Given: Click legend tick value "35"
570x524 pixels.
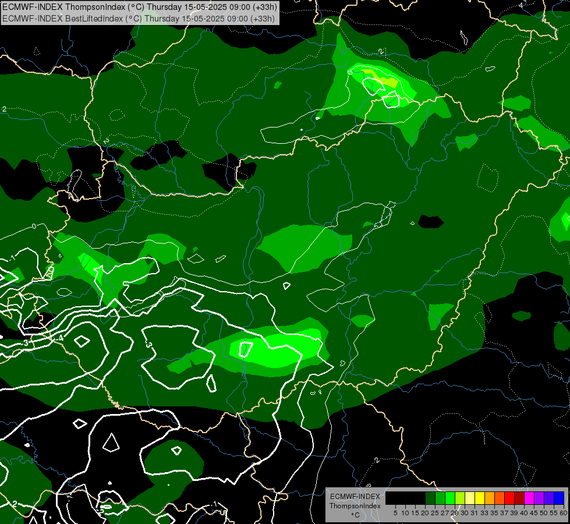Looking at the screenshot, I should pyautogui.click(x=495, y=513).
